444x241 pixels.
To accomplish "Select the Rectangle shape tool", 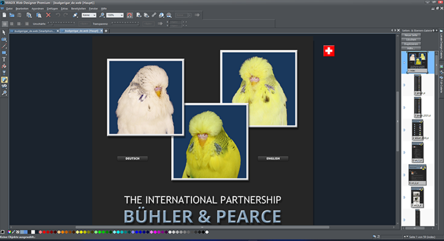I will click(4, 53).
